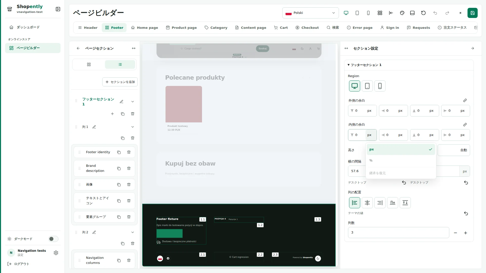Open the theme palette icon in the toolbar

click(x=402, y=13)
